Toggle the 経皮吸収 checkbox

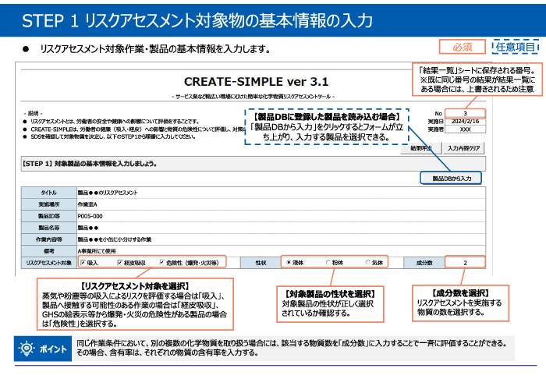pyautogui.click(x=119, y=264)
